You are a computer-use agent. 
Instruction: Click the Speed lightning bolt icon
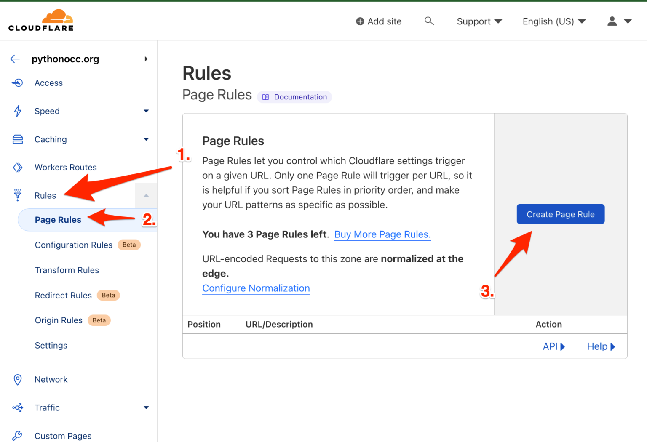[18, 111]
